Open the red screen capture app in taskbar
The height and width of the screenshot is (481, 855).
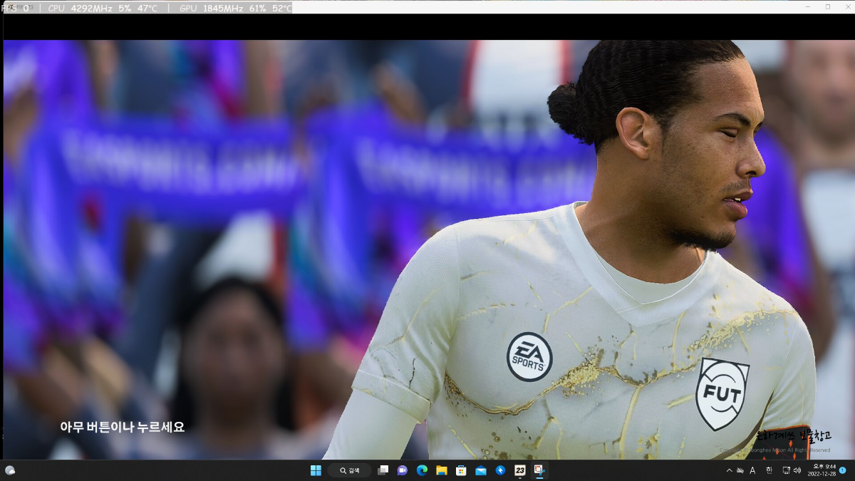point(539,470)
